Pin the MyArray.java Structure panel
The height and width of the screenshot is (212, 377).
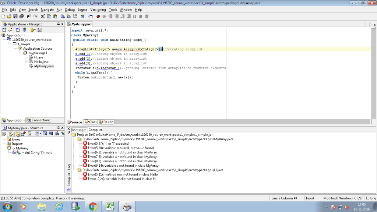pyautogui.click(x=59, y=128)
